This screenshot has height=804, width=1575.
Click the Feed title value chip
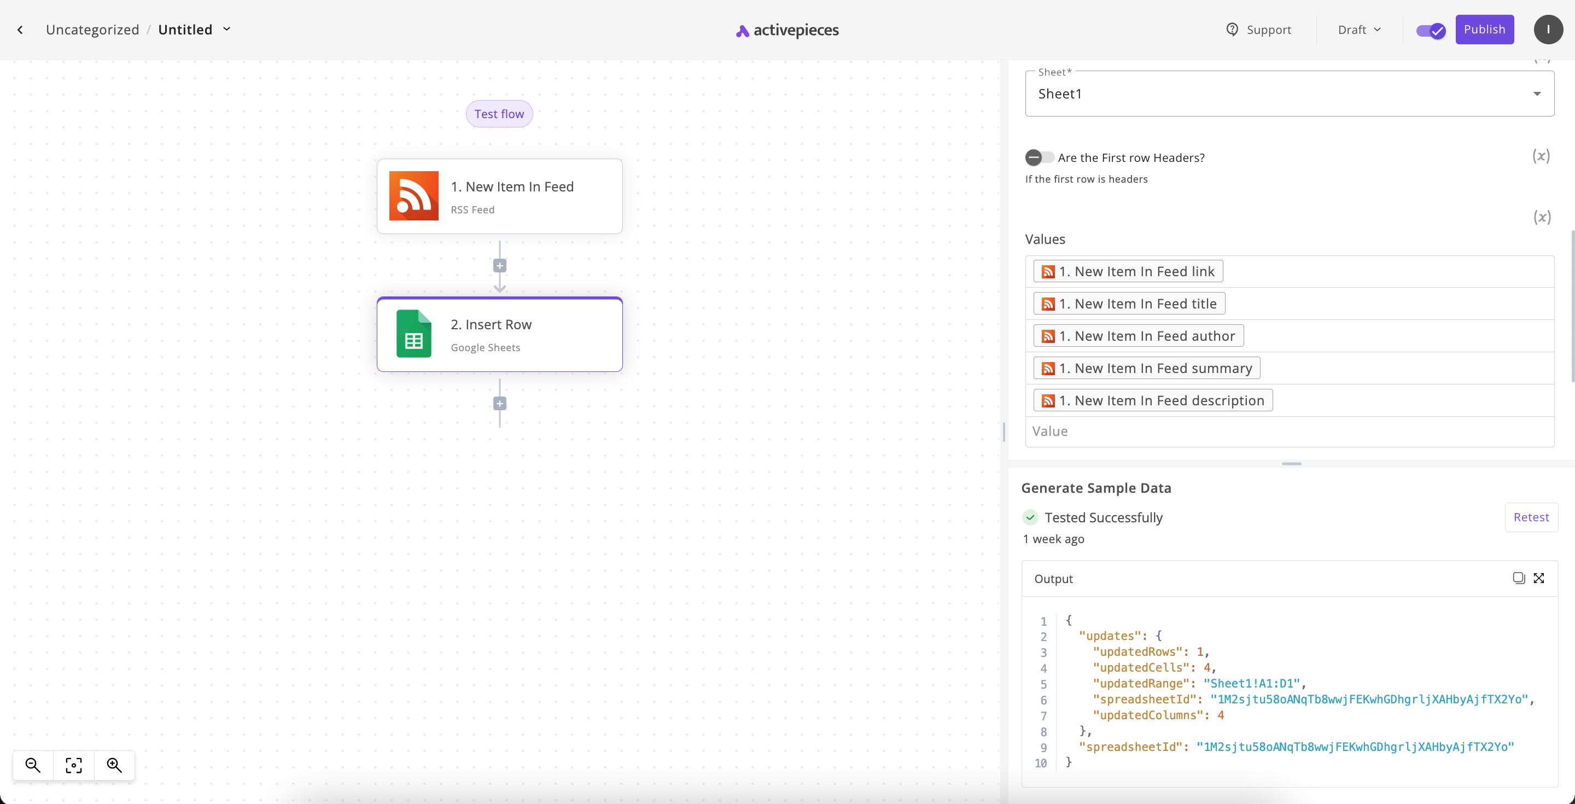pyautogui.click(x=1129, y=304)
